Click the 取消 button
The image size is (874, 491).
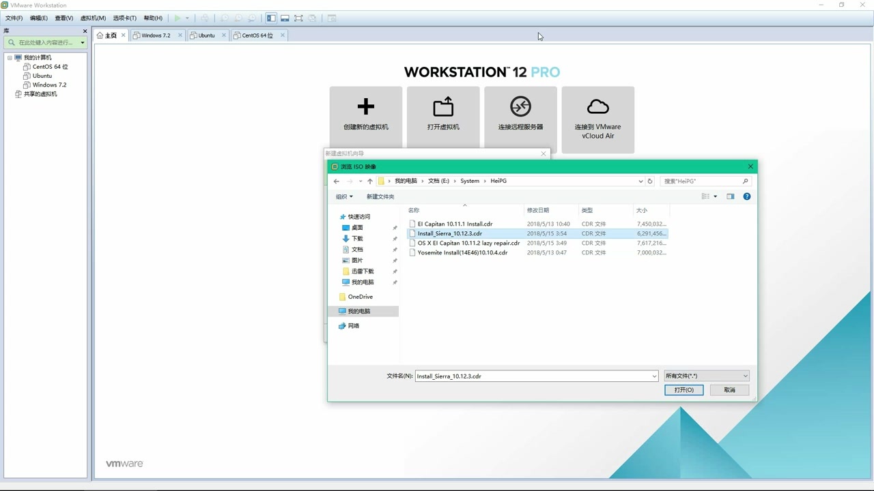click(729, 390)
